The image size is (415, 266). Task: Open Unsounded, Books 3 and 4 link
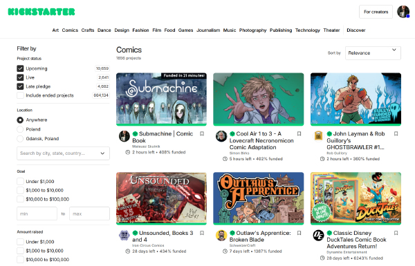pos(163,236)
